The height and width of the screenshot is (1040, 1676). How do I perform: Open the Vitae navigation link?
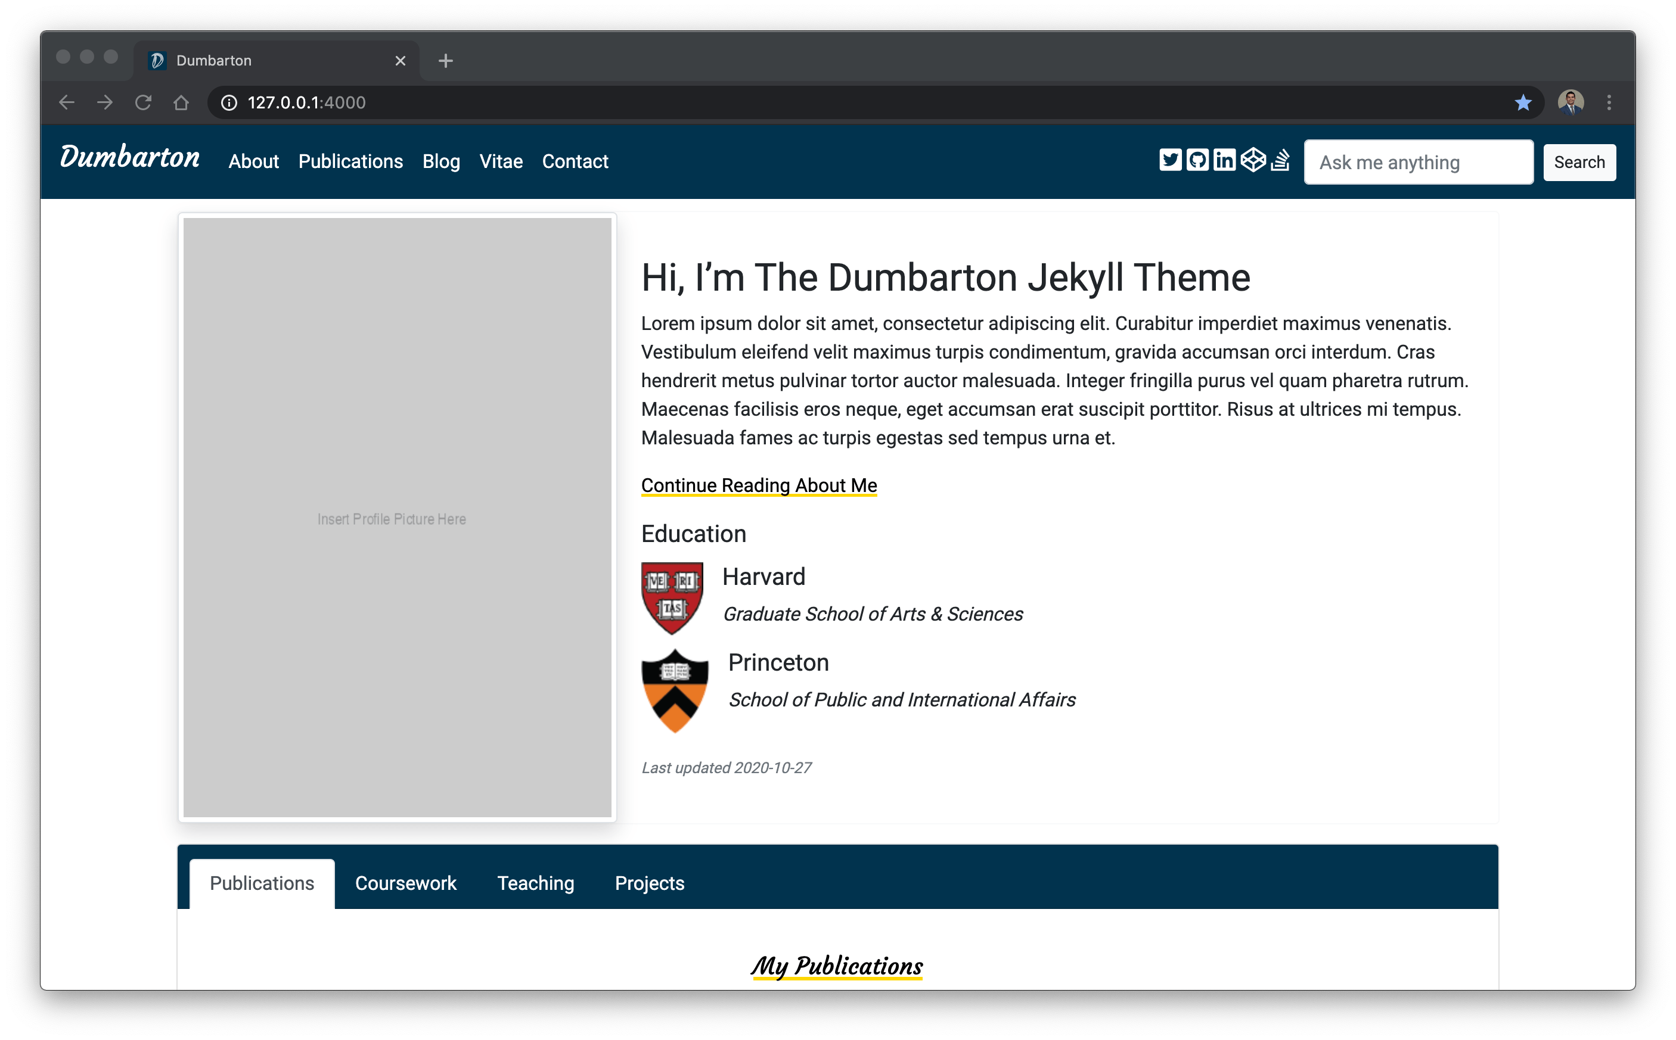(501, 161)
